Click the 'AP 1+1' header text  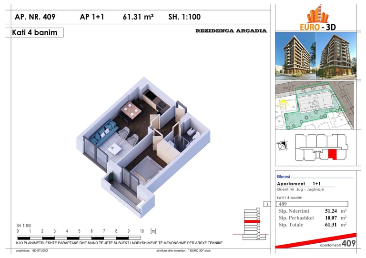coord(91,17)
